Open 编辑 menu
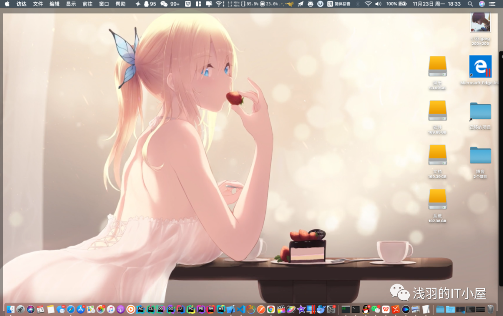503x316 pixels. [x=54, y=4]
